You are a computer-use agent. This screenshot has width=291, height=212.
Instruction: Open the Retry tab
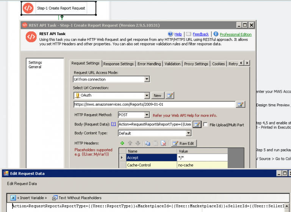pyautogui.click(x=233, y=64)
